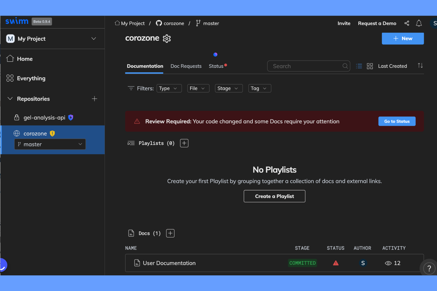This screenshot has width=437, height=291.
Task: Click the New button
Action: click(x=403, y=39)
